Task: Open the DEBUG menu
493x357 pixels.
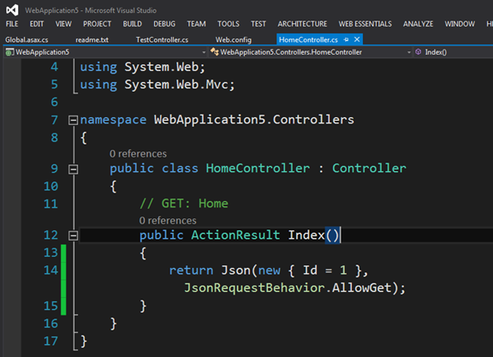Action: click(x=164, y=24)
